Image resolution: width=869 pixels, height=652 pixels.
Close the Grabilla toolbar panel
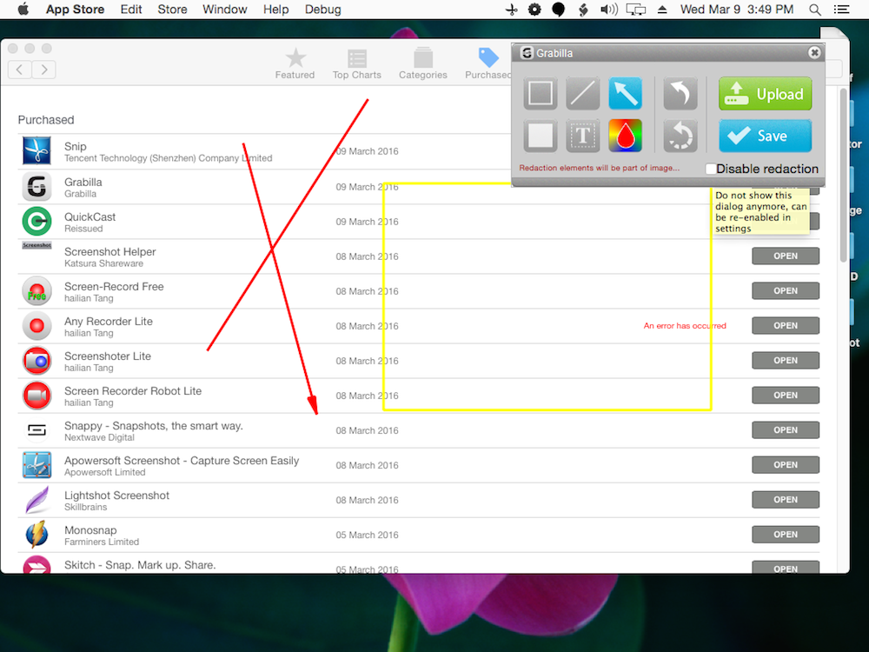point(814,53)
